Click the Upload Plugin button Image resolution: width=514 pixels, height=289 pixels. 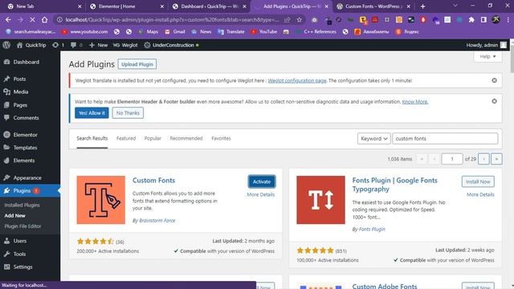(x=137, y=64)
